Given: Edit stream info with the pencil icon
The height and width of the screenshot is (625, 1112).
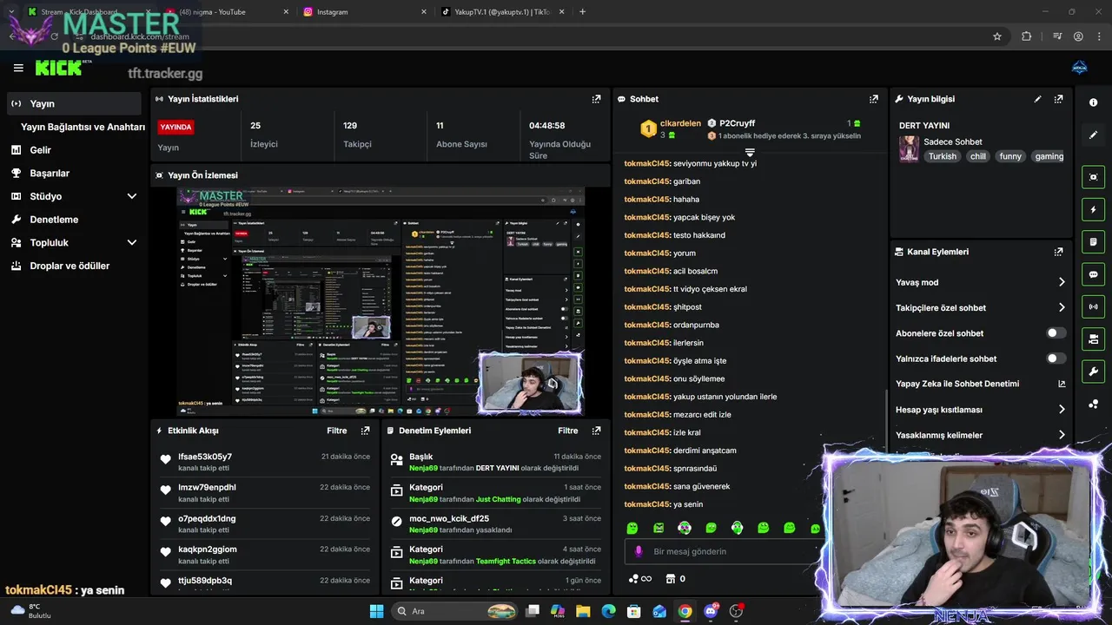Looking at the screenshot, I should [x=1037, y=99].
